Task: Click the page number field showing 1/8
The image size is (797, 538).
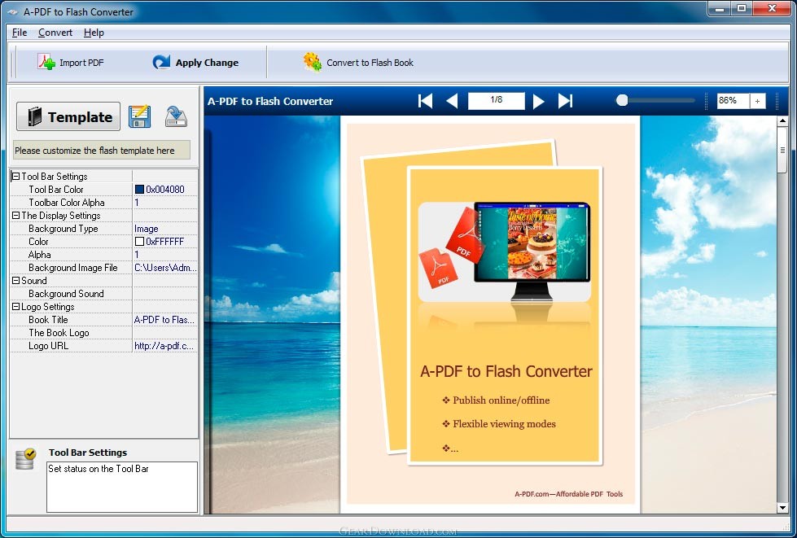Action: [496, 101]
